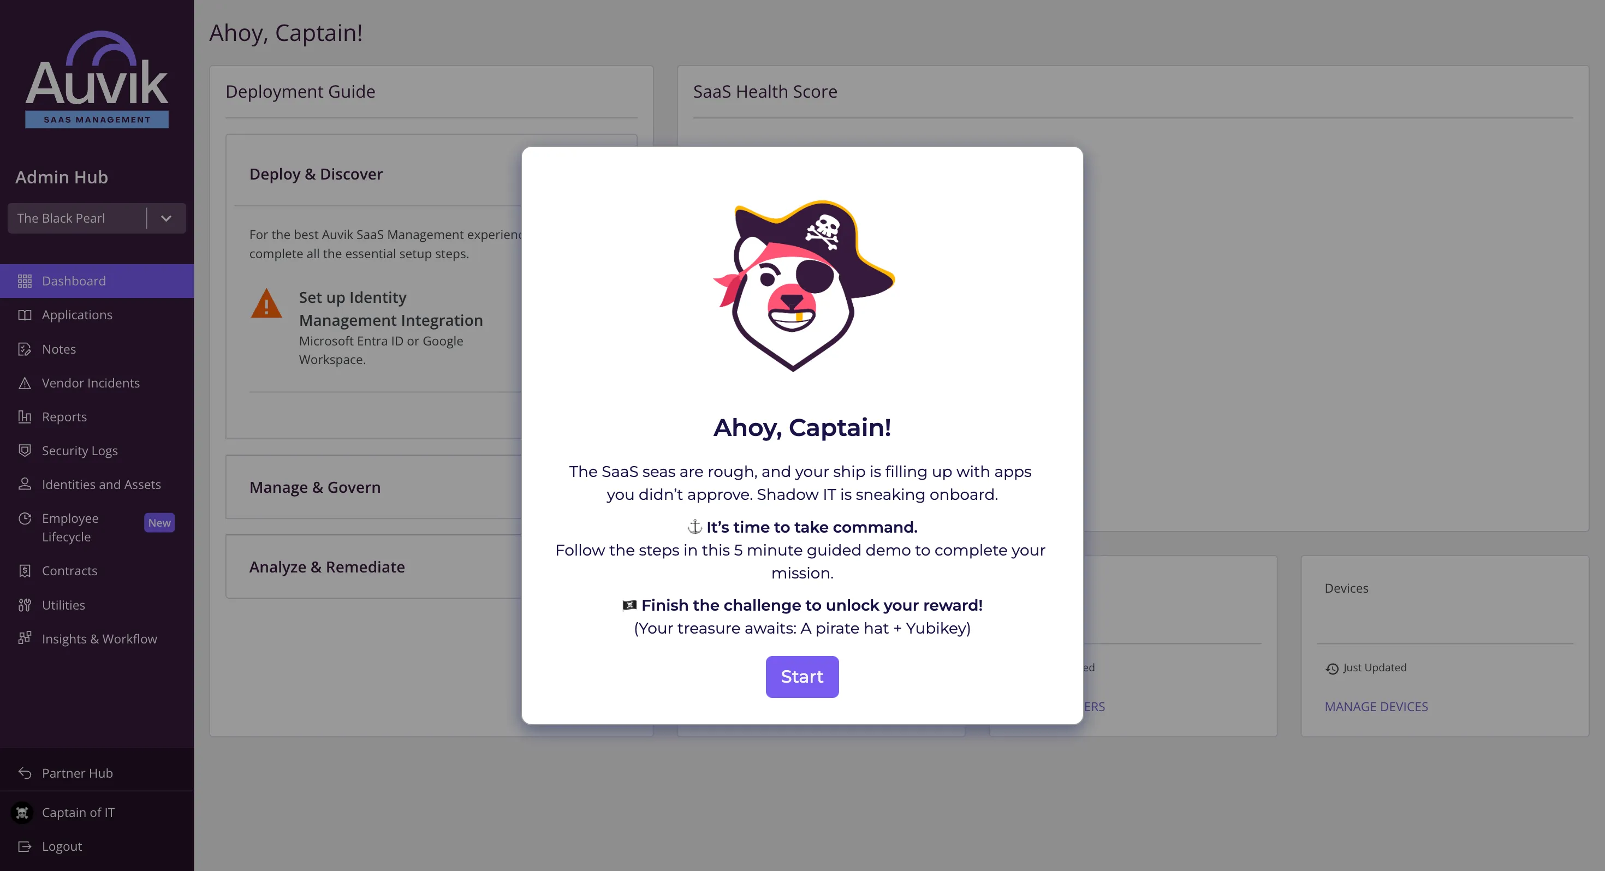The width and height of the screenshot is (1605, 871).
Task: Click the Contracts document icon
Action: (x=25, y=571)
